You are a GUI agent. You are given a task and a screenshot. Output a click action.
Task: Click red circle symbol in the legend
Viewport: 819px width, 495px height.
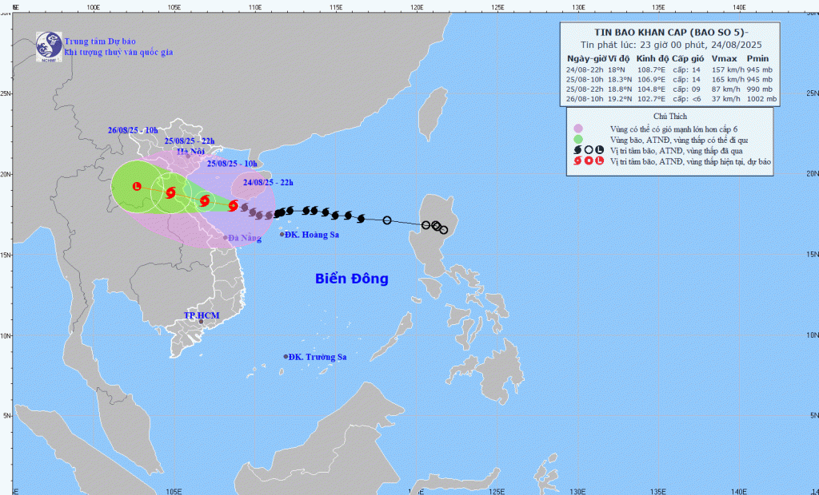[x=589, y=161]
